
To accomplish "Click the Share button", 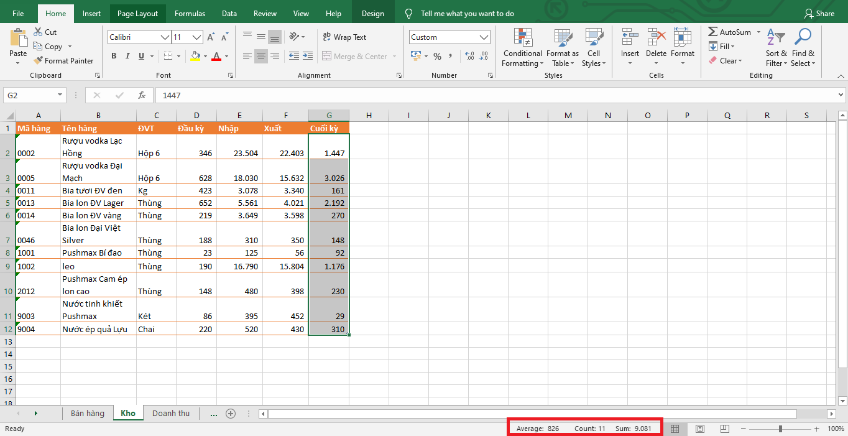I will coord(819,14).
